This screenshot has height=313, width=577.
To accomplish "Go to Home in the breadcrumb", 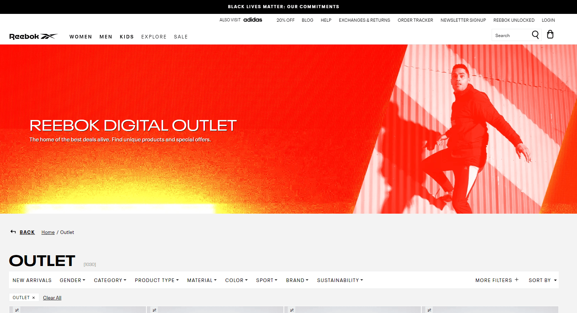I will tap(48, 232).
